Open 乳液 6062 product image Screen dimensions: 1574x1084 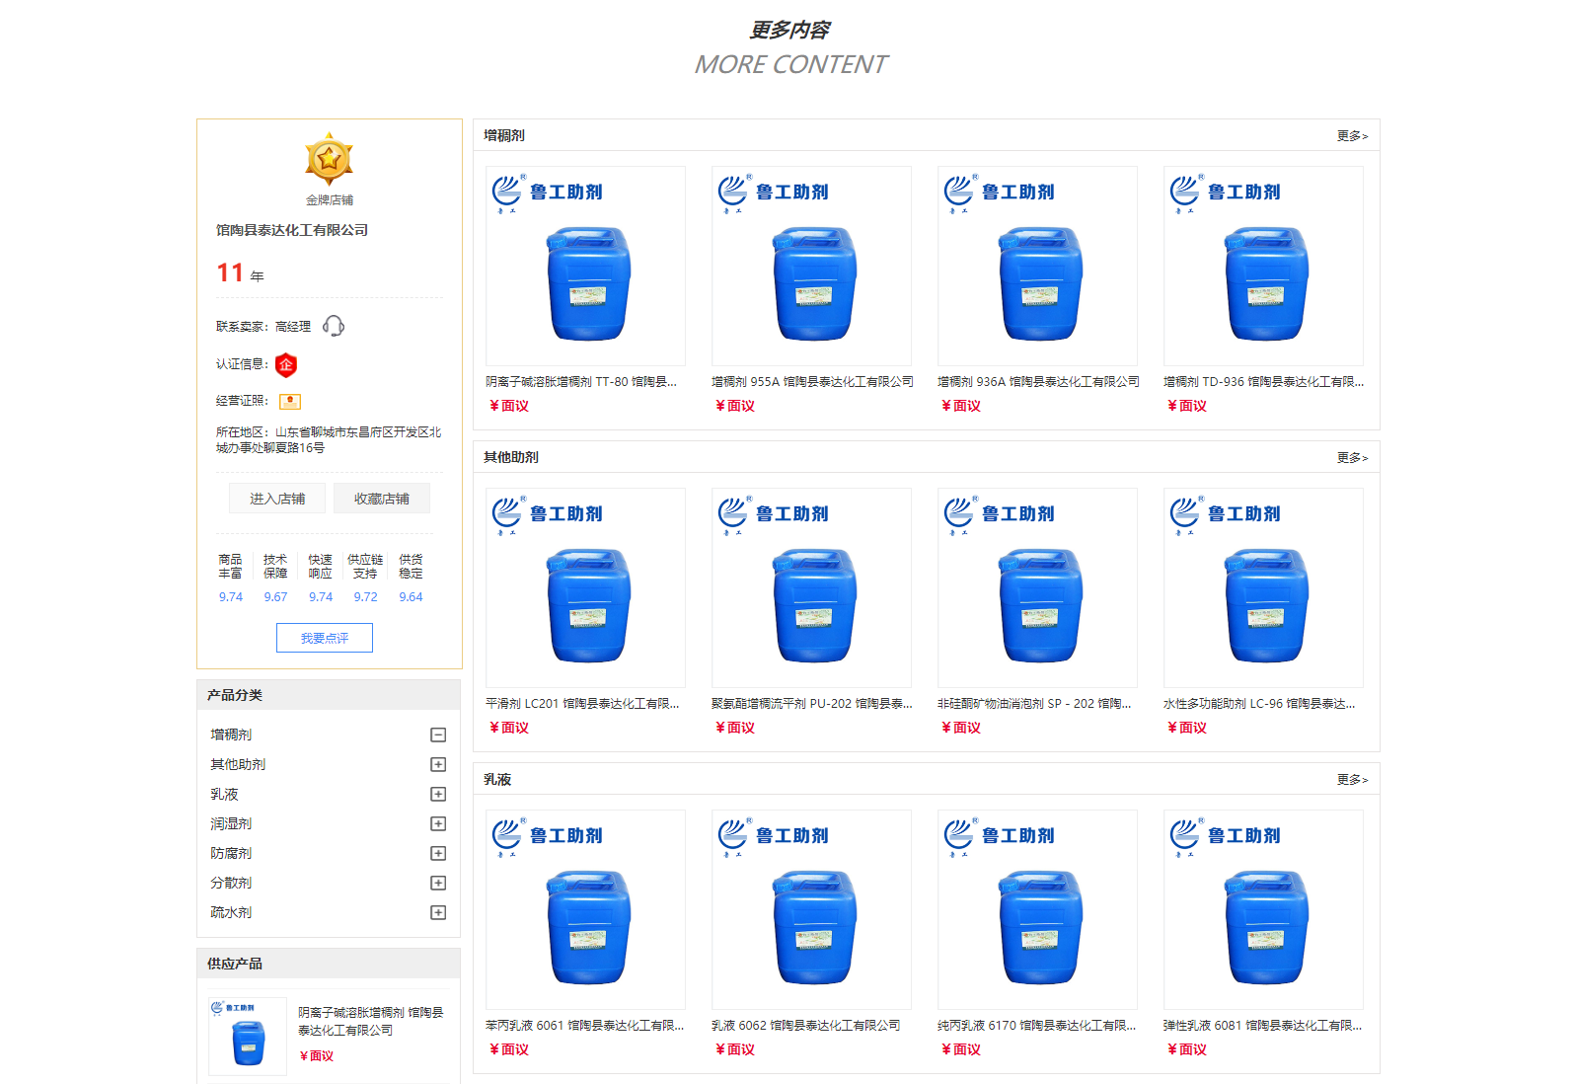coord(811,909)
